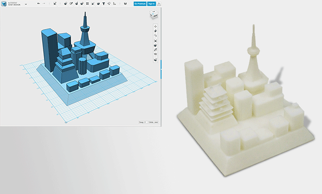Open the Units mm dropdown
Screen dimensions: 322x194
point(153,122)
